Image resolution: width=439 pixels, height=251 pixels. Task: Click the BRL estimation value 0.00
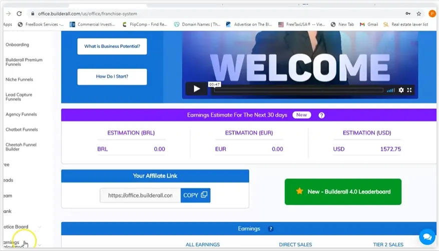pyautogui.click(x=159, y=149)
